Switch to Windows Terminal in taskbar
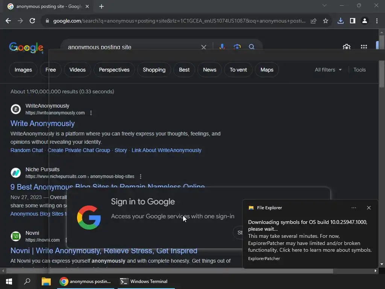Screen dimensions: 385x289 [x=146, y=281]
